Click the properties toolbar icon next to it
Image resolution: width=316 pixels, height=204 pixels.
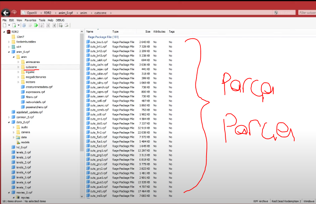point(54,25)
